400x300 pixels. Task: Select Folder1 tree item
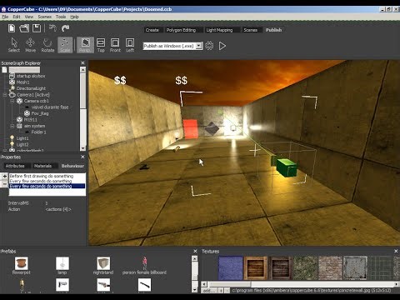[x=39, y=132]
